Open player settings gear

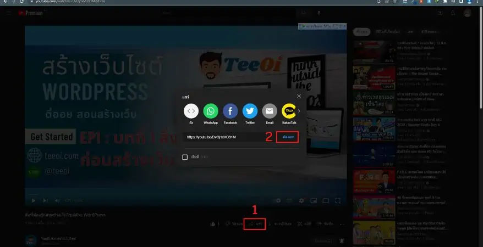(301, 200)
